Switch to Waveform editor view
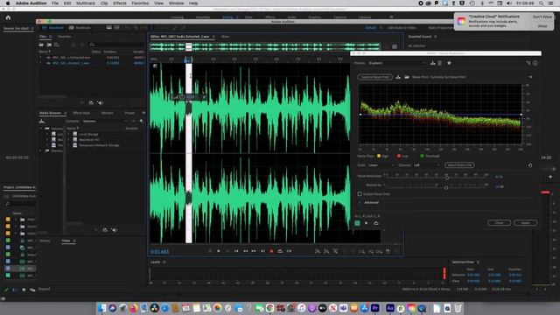This screenshot has width=560, height=315. pos(52,28)
